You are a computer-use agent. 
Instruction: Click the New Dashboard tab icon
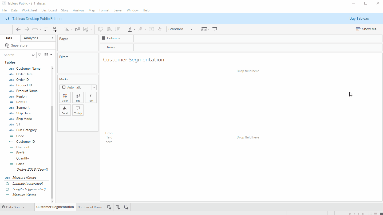point(118,207)
